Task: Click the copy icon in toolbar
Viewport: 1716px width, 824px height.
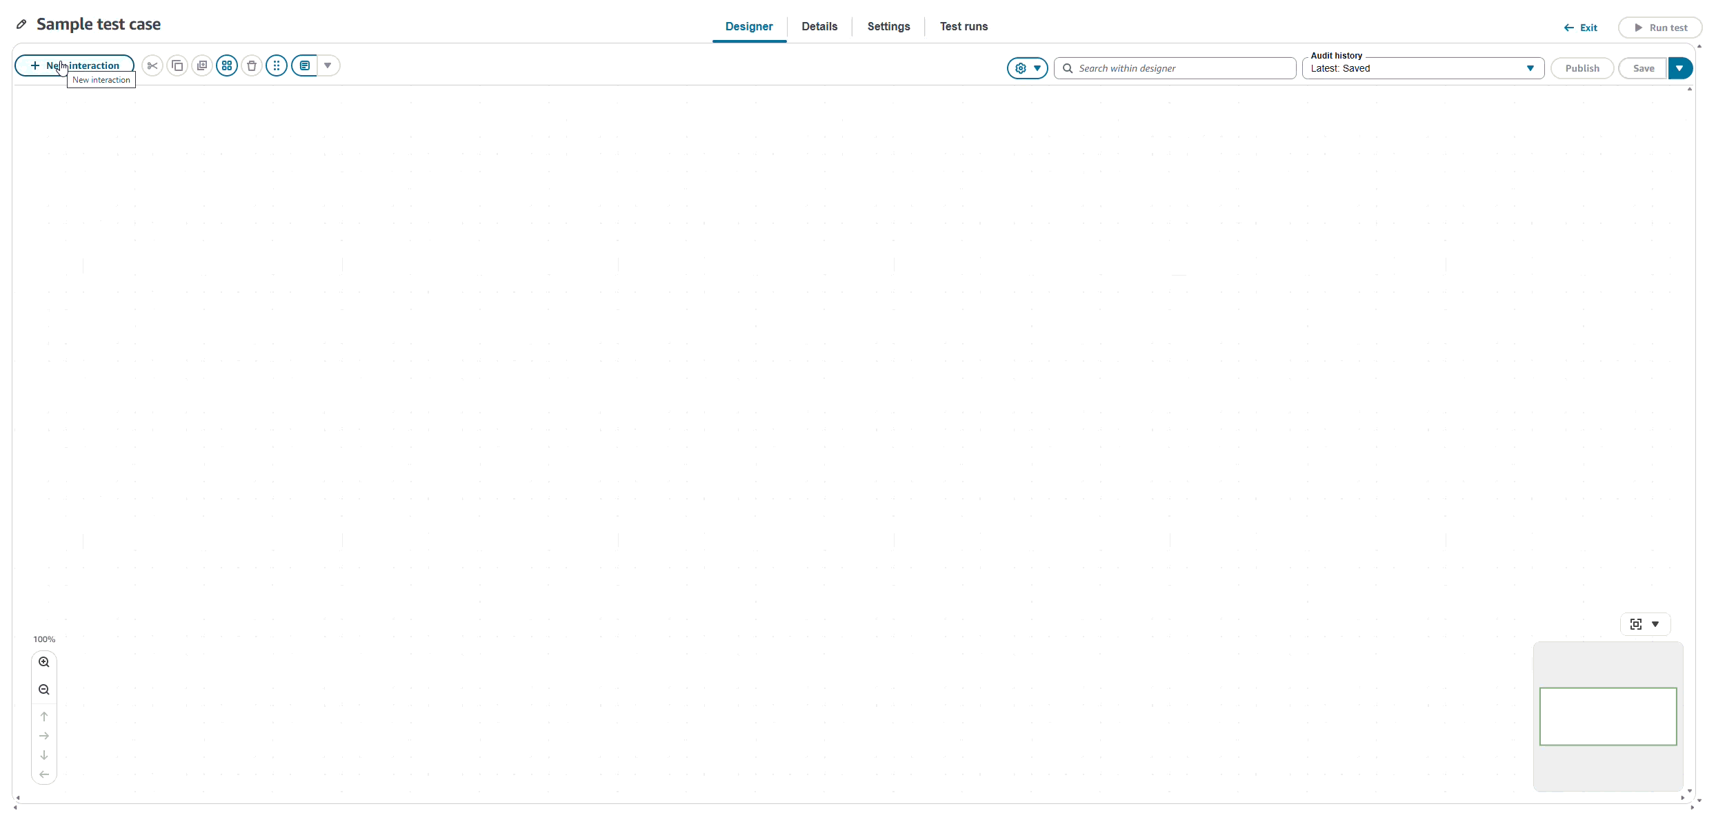Action: pyautogui.click(x=177, y=66)
